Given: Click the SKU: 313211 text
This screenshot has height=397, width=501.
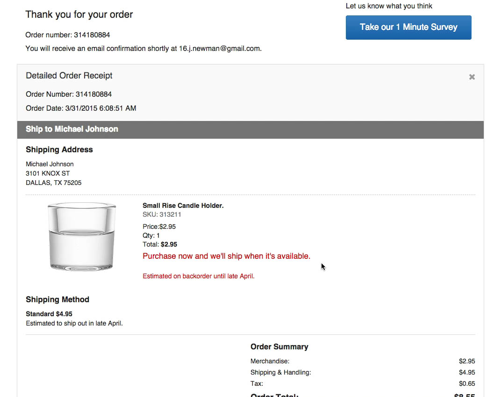Looking at the screenshot, I should [x=162, y=215].
